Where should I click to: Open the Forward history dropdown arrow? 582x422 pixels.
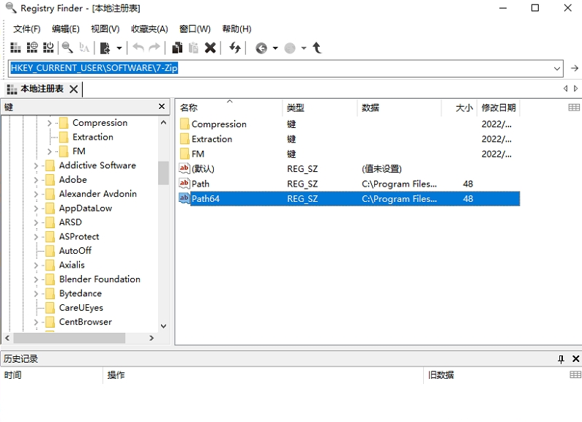pos(304,48)
